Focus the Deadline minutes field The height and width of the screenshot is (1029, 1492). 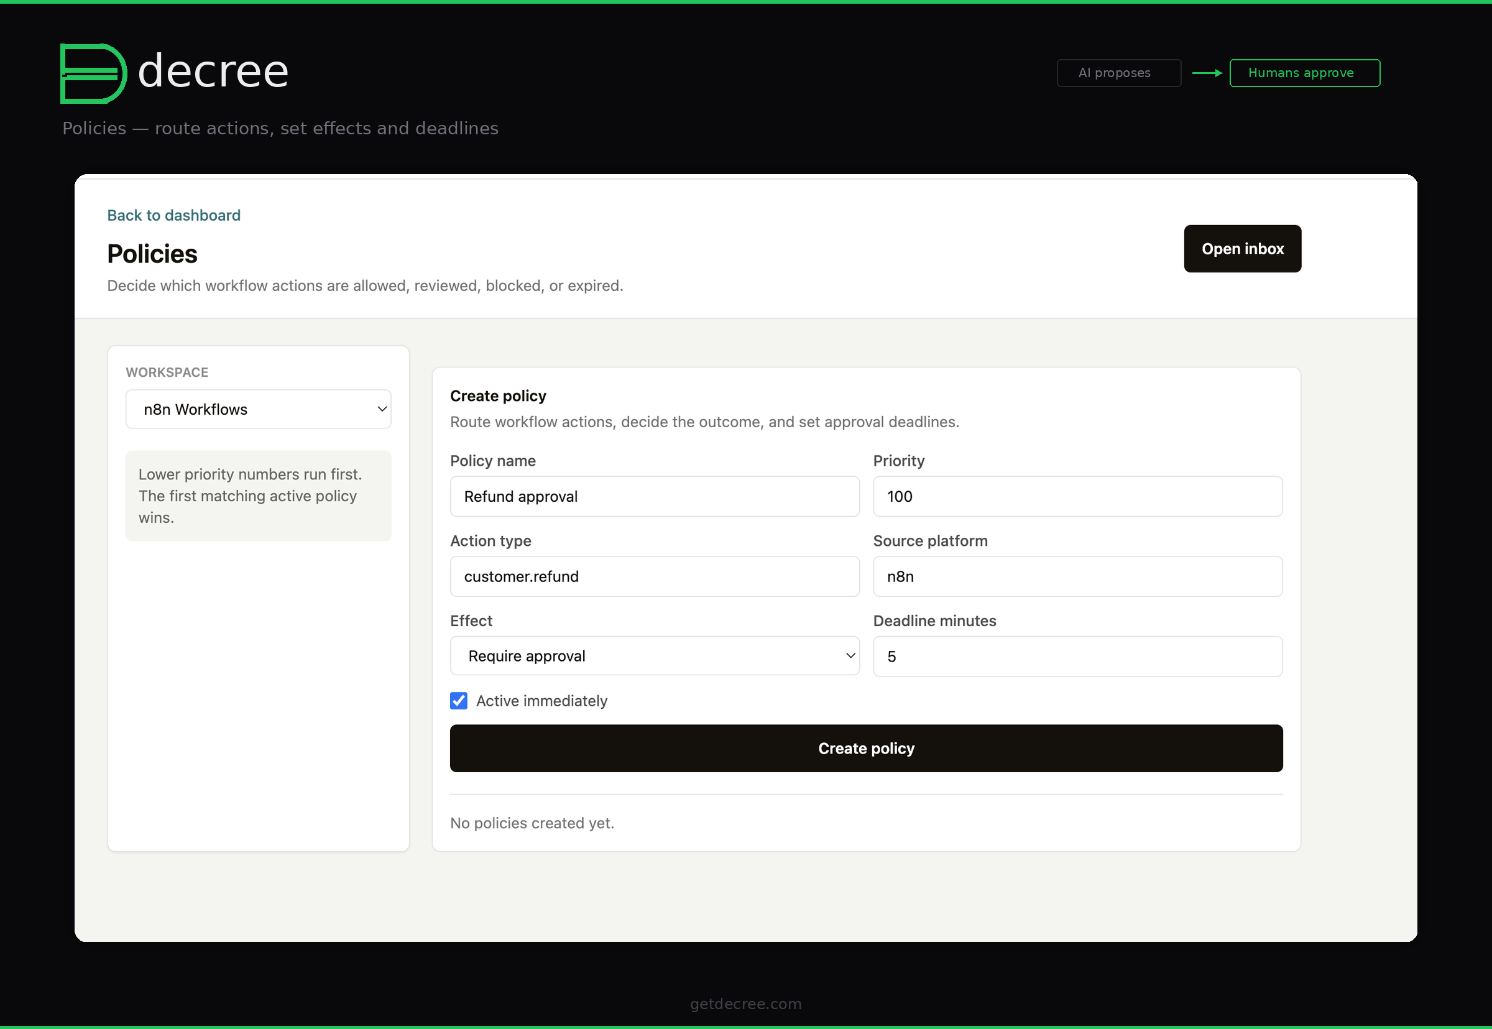(1077, 657)
